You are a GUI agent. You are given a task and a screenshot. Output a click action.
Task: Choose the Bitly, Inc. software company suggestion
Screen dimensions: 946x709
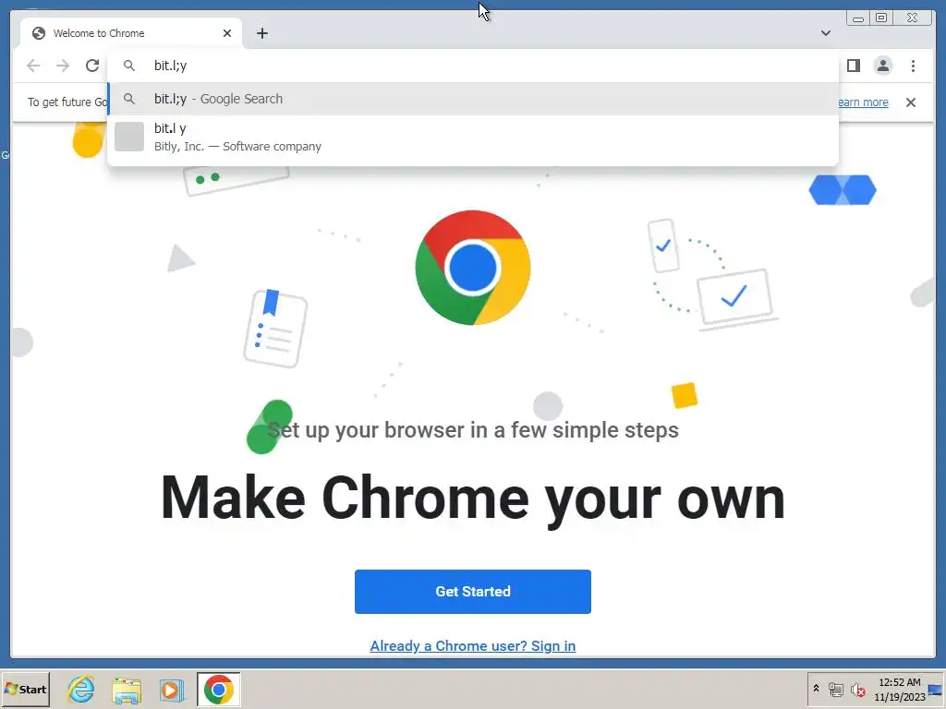(473, 137)
